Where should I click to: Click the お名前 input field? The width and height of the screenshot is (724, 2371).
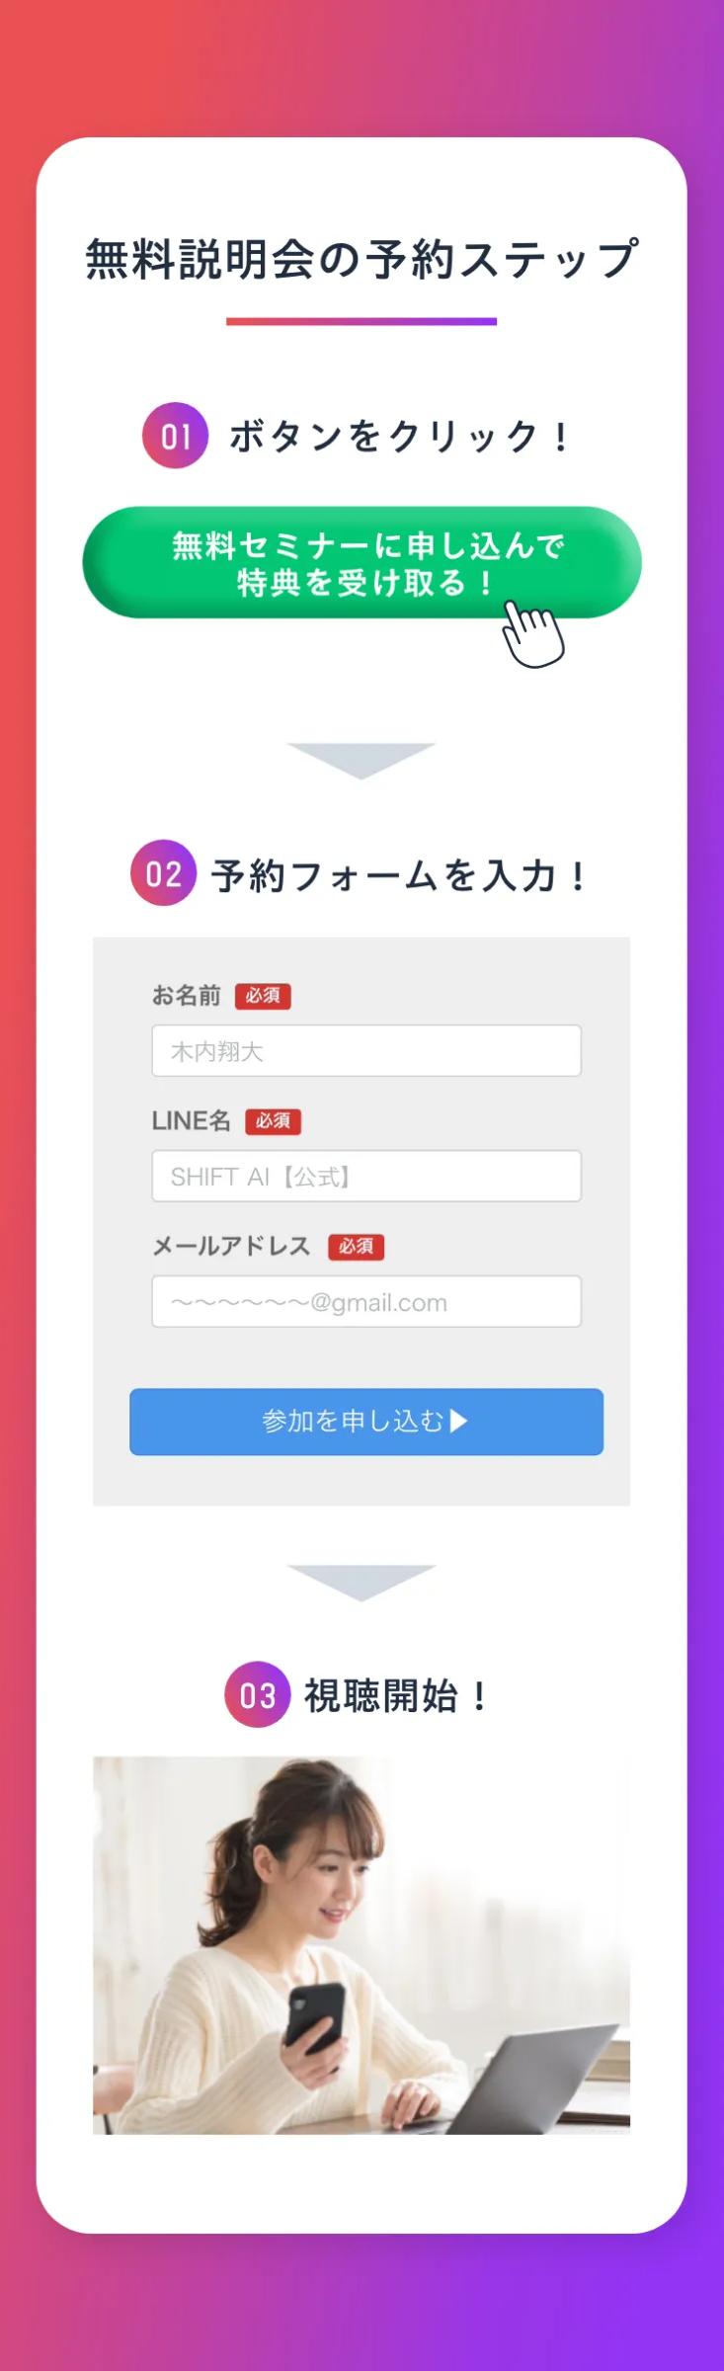pyautogui.click(x=365, y=1051)
